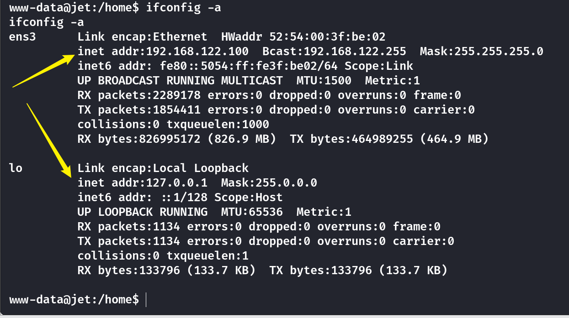Click the Mask:255.0.0.0 value
The width and height of the screenshot is (569, 318).
269,183
